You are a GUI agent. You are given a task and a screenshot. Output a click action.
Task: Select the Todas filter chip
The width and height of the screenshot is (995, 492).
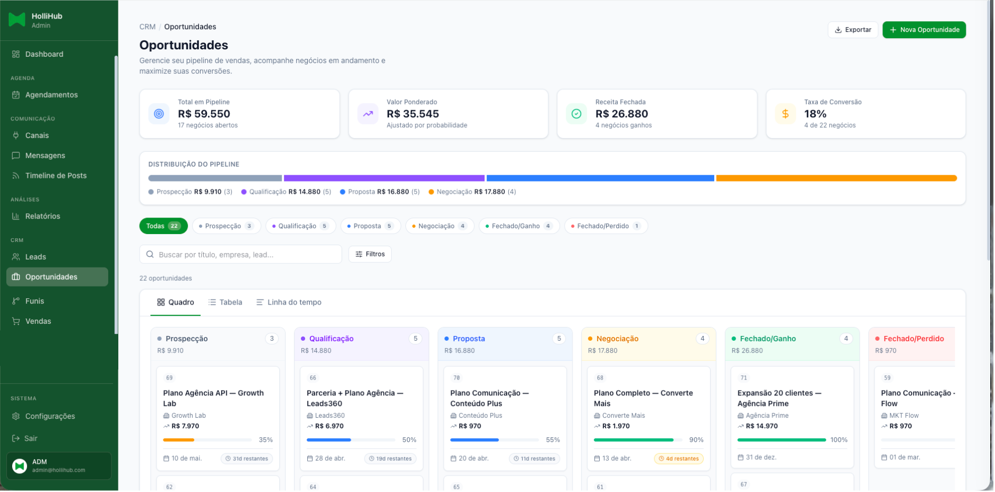tap(163, 226)
